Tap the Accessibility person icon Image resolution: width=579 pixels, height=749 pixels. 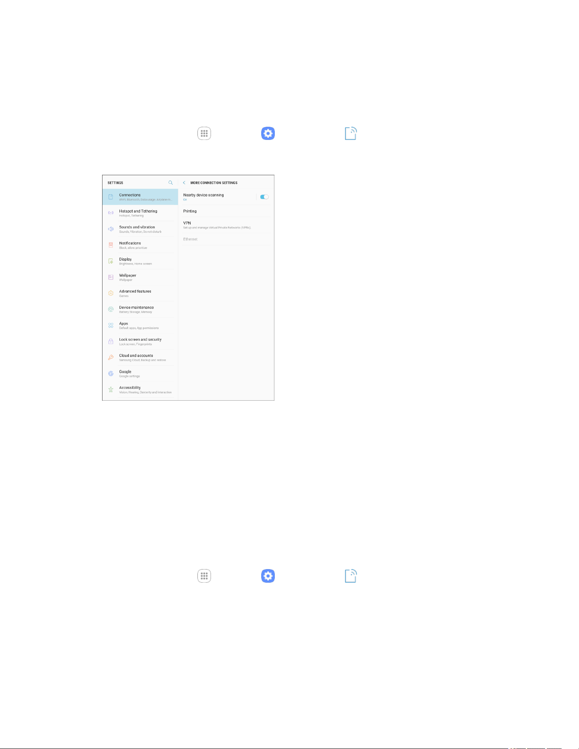coord(111,390)
